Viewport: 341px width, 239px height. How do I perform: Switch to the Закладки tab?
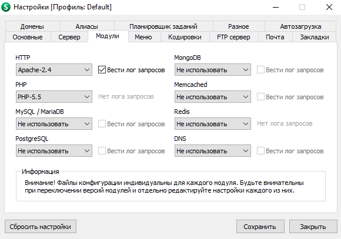pos(315,37)
